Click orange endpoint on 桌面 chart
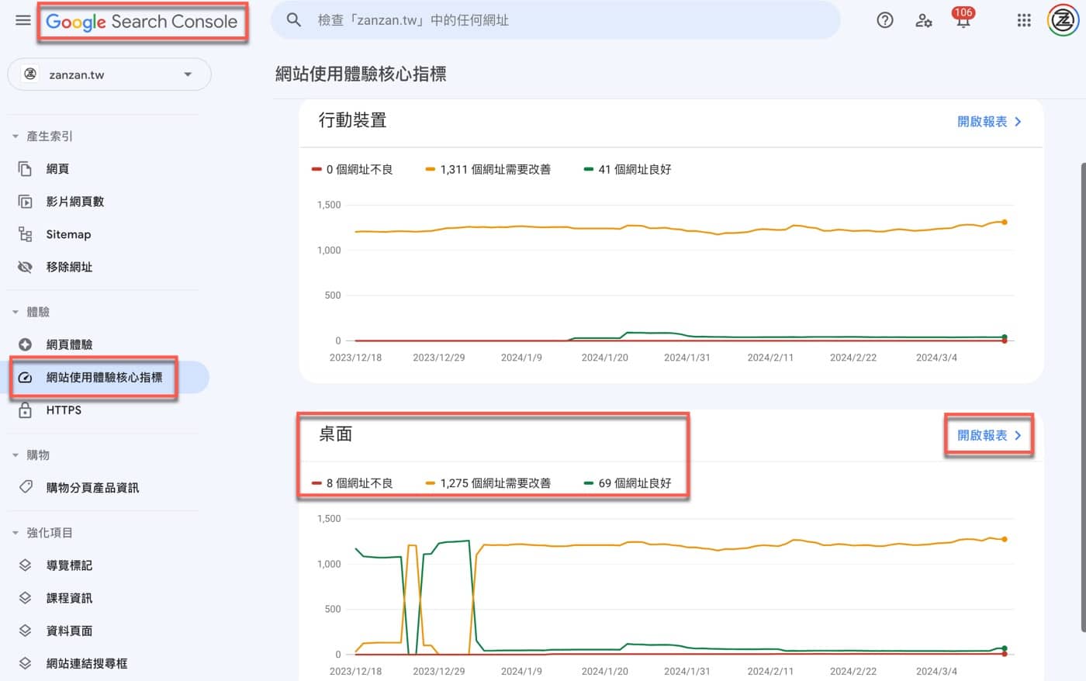The width and height of the screenshot is (1086, 681). pyautogui.click(x=1005, y=539)
